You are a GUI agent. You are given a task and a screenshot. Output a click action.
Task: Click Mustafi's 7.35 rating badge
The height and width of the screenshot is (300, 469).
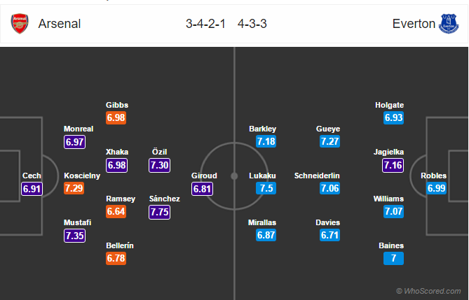coord(74,236)
